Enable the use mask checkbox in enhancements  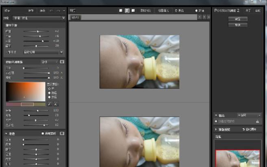43,133
